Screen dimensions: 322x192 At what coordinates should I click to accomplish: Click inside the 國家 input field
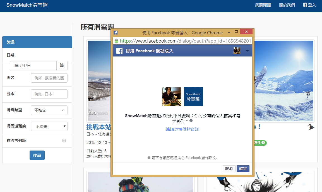49,94
